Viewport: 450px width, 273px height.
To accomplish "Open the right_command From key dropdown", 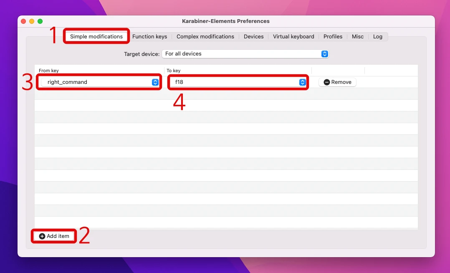I will (100, 82).
